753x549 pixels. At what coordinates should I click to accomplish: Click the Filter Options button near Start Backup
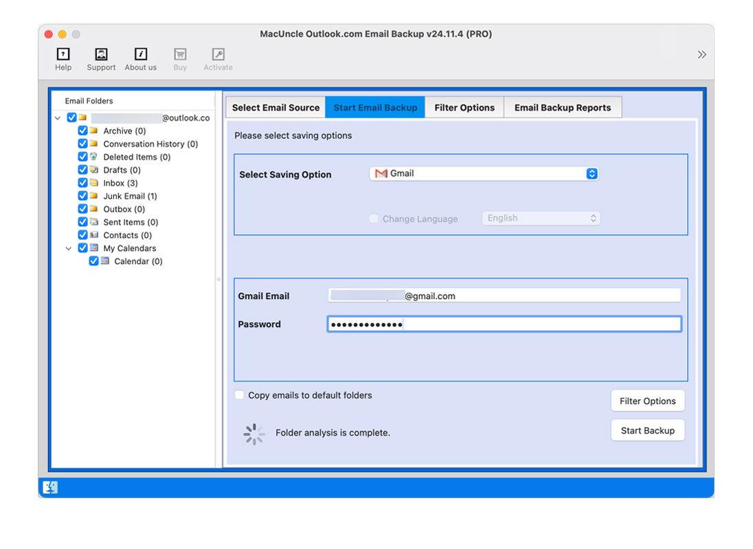[x=647, y=401]
